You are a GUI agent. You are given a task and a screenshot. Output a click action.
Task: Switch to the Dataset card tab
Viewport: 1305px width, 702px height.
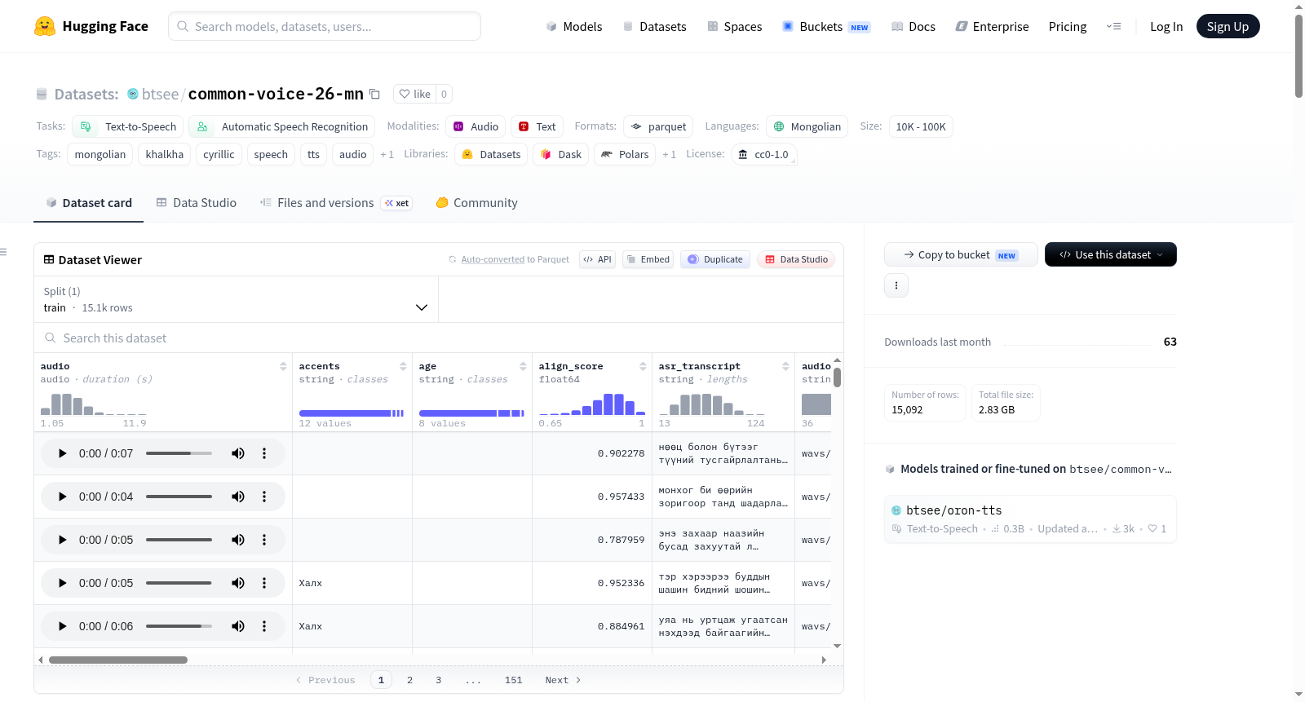88,203
